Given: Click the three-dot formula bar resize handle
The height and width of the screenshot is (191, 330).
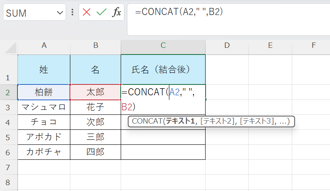Looking at the screenshot, I should point(72,12).
